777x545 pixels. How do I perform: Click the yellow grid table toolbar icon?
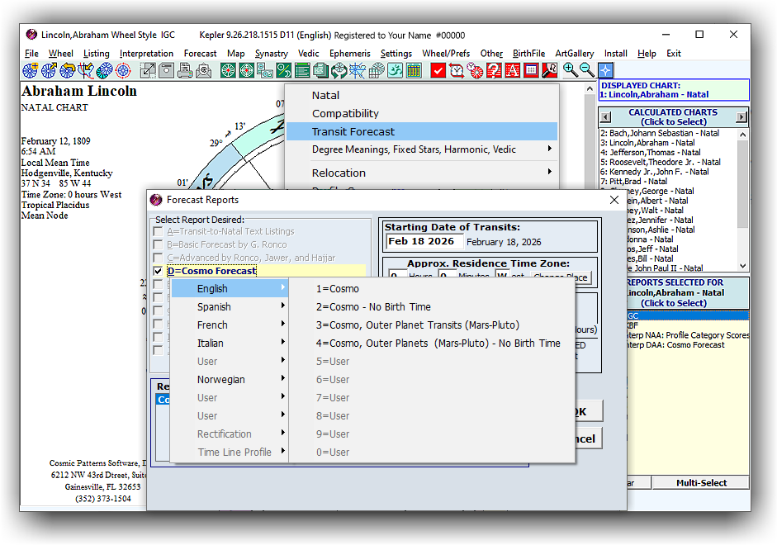[414, 70]
